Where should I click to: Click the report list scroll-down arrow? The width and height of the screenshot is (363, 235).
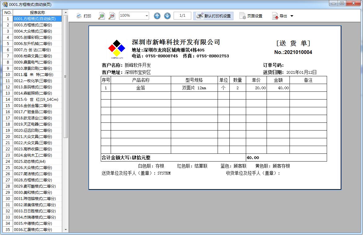tap(66, 230)
